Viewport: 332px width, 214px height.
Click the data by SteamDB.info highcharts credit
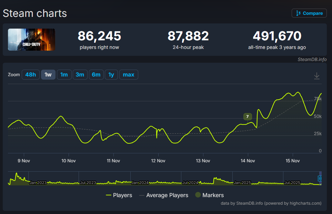(271, 203)
